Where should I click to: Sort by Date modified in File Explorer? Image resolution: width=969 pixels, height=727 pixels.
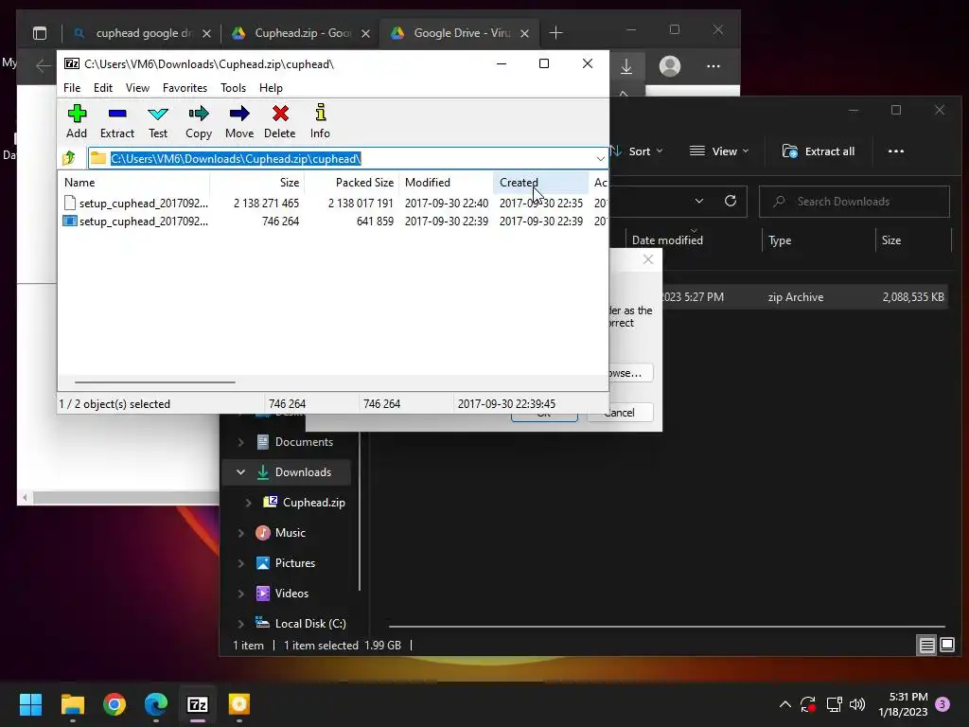pos(694,239)
